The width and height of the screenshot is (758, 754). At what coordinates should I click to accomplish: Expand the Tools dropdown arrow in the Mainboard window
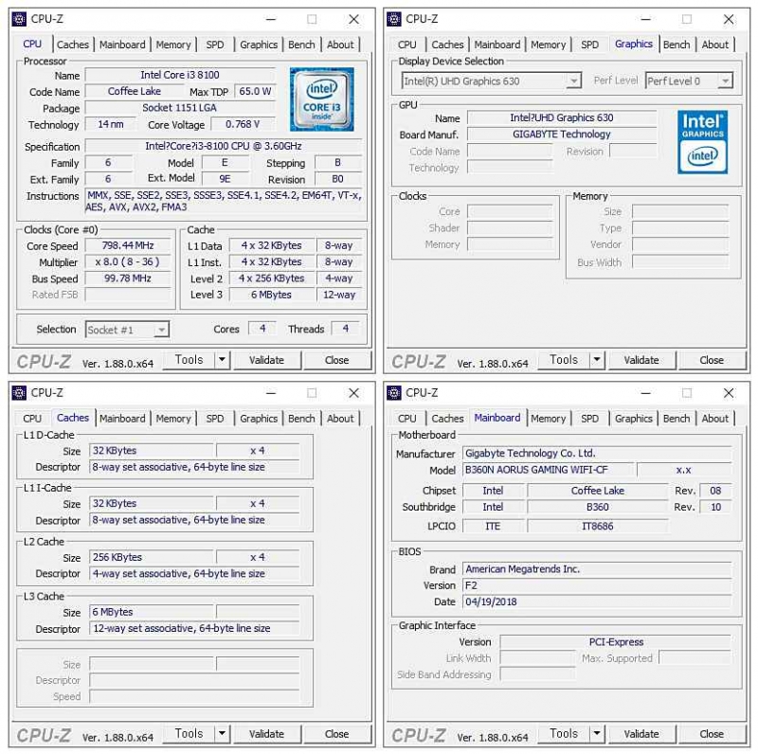coord(597,734)
